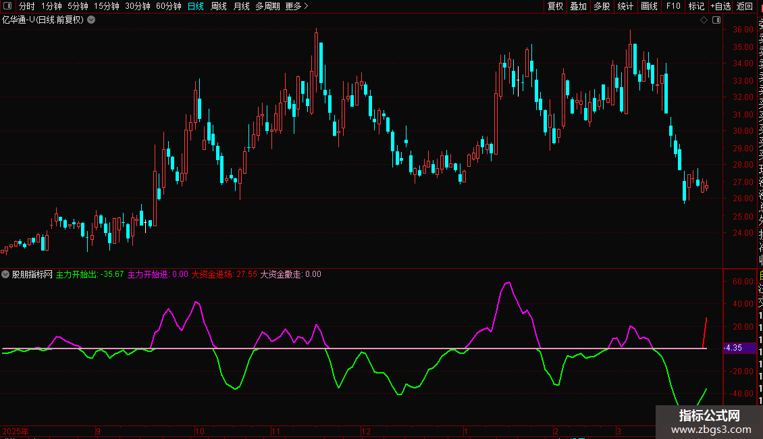This screenshot has height=439, width=763.
Task: Select the 日线 daily tab
Action: click(x=196, y=6)
